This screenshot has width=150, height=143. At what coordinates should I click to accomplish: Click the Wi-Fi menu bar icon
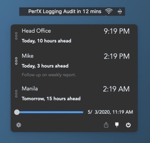pos(109,11)
